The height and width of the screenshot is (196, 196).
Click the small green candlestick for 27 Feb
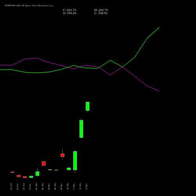(x=31, y=177)
